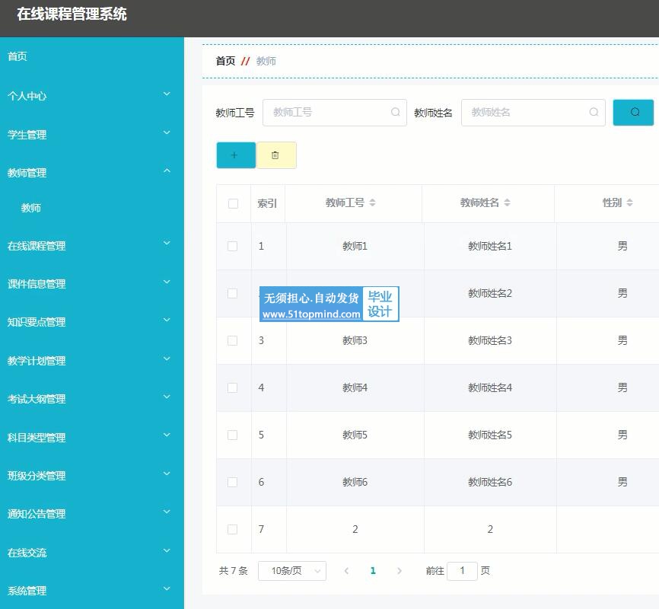659x609 pixels.
Task: Click the teal search button
Action: point(633,113)
